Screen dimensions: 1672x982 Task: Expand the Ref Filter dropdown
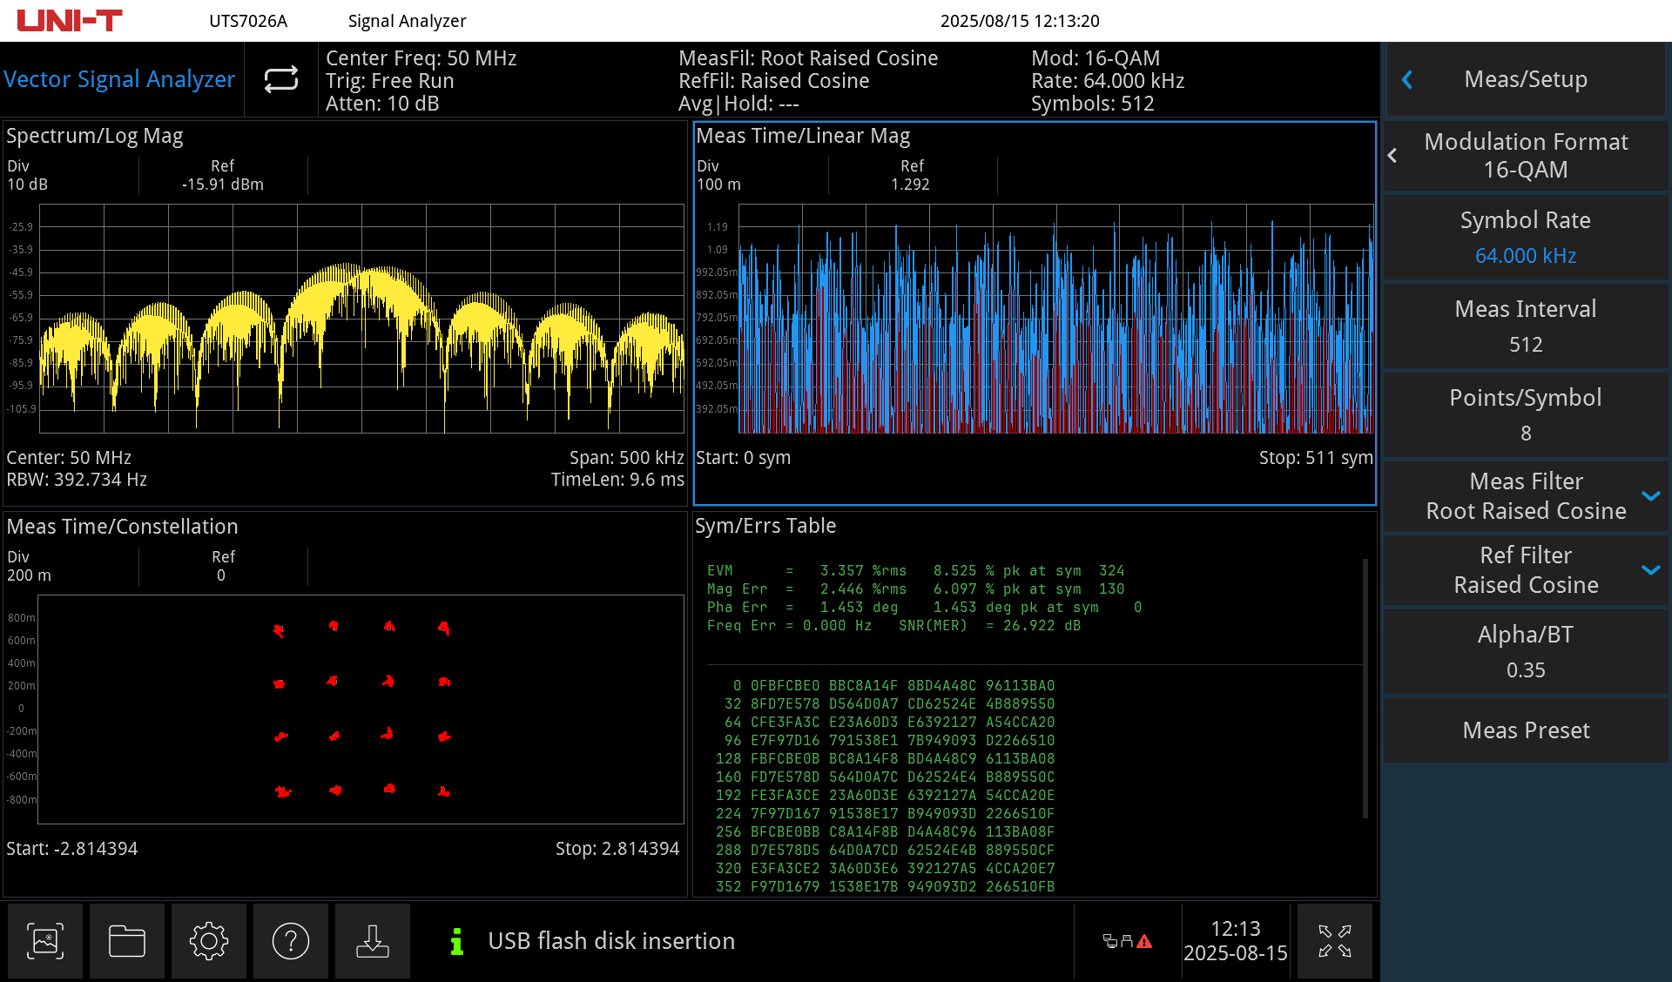[x=1650, y=570]
